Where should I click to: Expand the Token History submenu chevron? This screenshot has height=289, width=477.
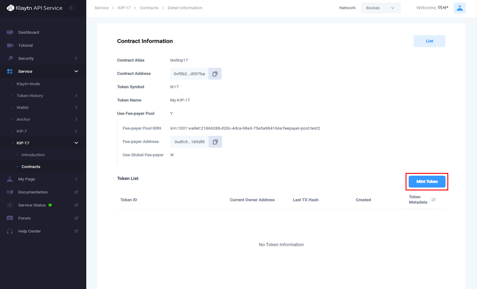pos(76,96)
